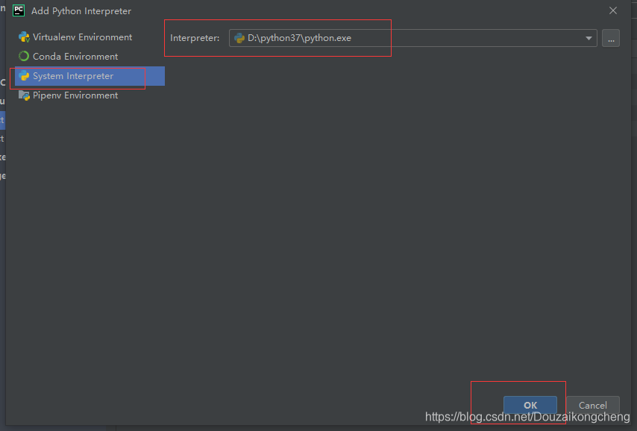
Task: Click the Virtualenv Environment rainbow icon
Action: 25,37
